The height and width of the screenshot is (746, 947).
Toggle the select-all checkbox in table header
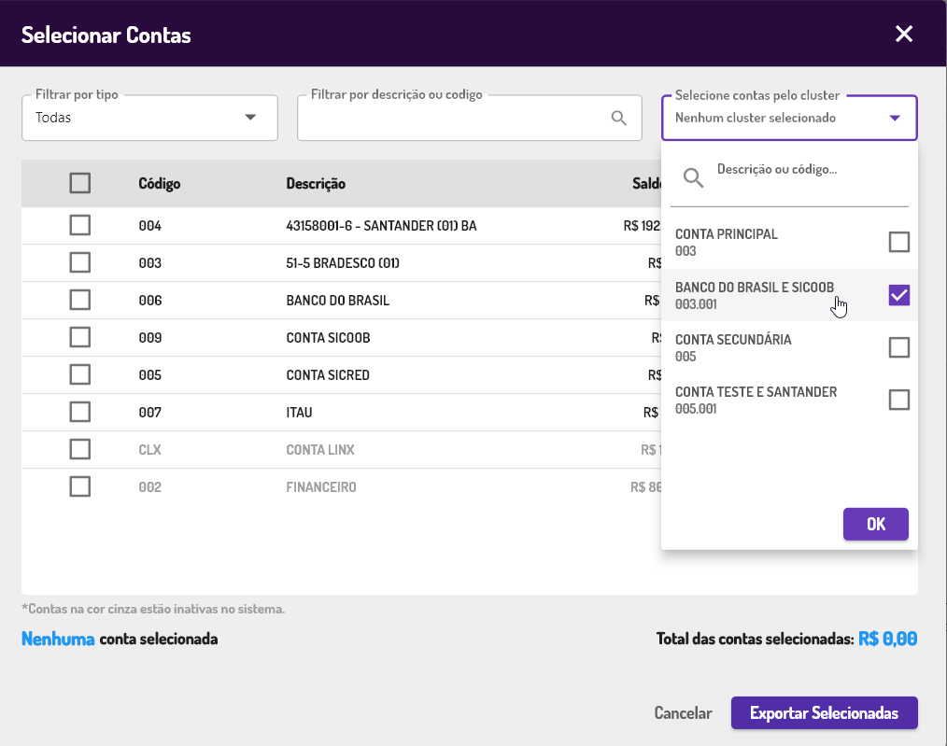[x=80, y=183]
